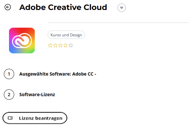The width and height of the screenshot is (195, 137).
Task: Expand step 1 via its numbered circle
Action: (9, 74)
